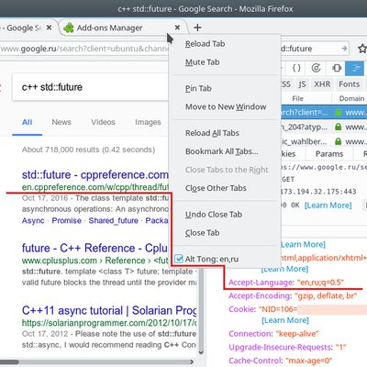Click the Cache-Control max-age header
This screenshot has height=367, width=367.
click(x=281, y=361)
